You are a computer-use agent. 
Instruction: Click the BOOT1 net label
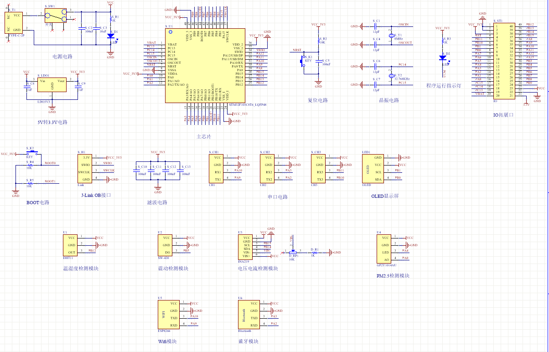(50, 181)
